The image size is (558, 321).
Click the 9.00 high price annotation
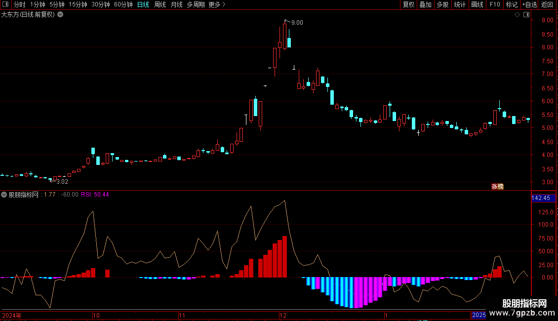point(297,23)
